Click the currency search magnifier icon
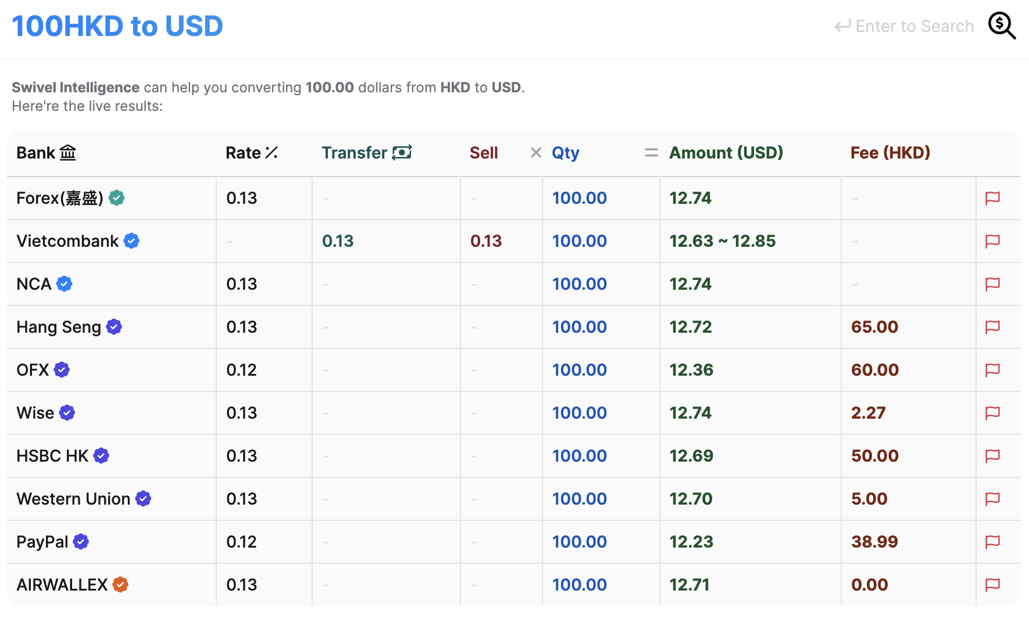Viewport: 1029px width, 619px height. click(1002, 26)
